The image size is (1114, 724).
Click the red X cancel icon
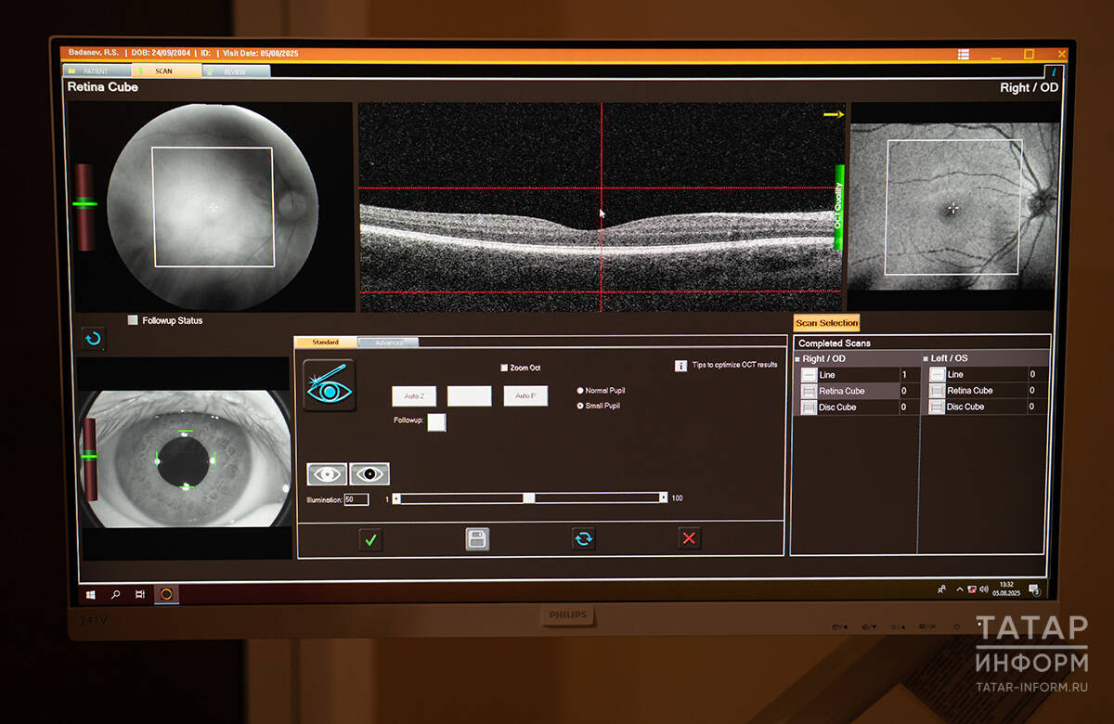click(688, 538)
